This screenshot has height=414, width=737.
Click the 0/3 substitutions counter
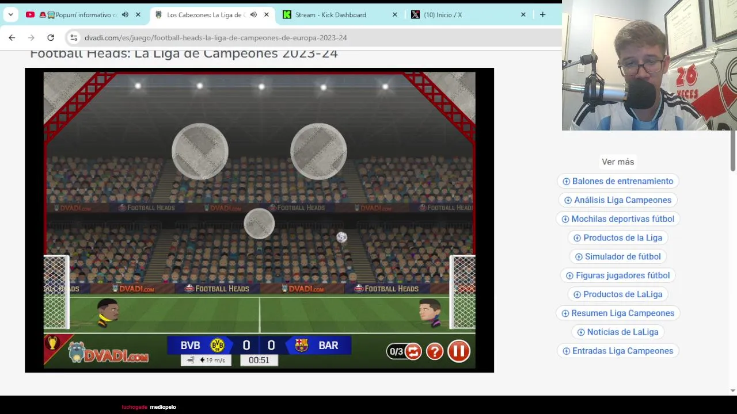tap(396, 351)
